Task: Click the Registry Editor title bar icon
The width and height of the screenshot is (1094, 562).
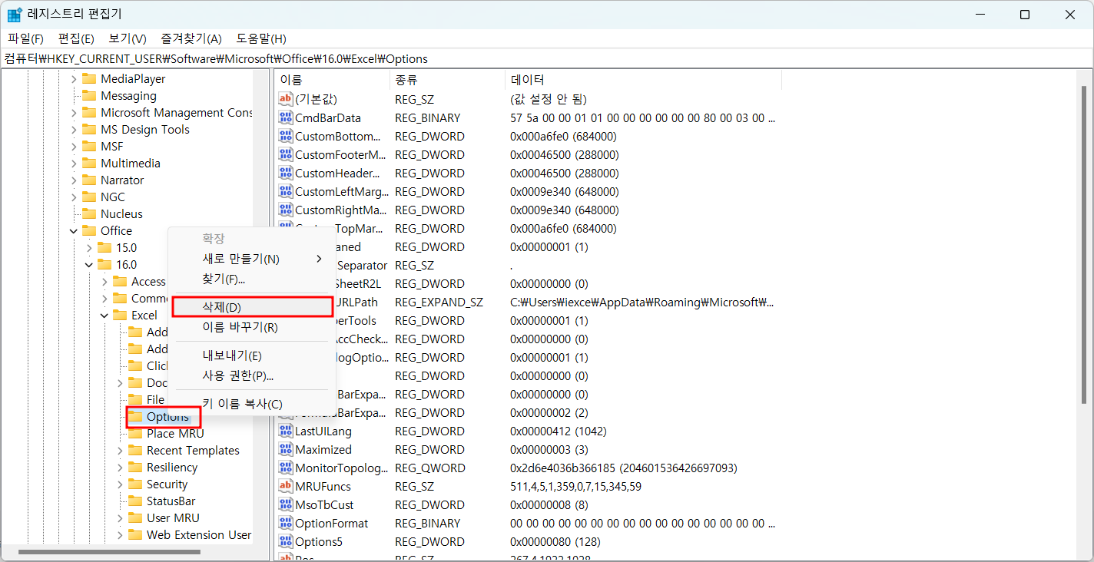Action: (15, 15)
